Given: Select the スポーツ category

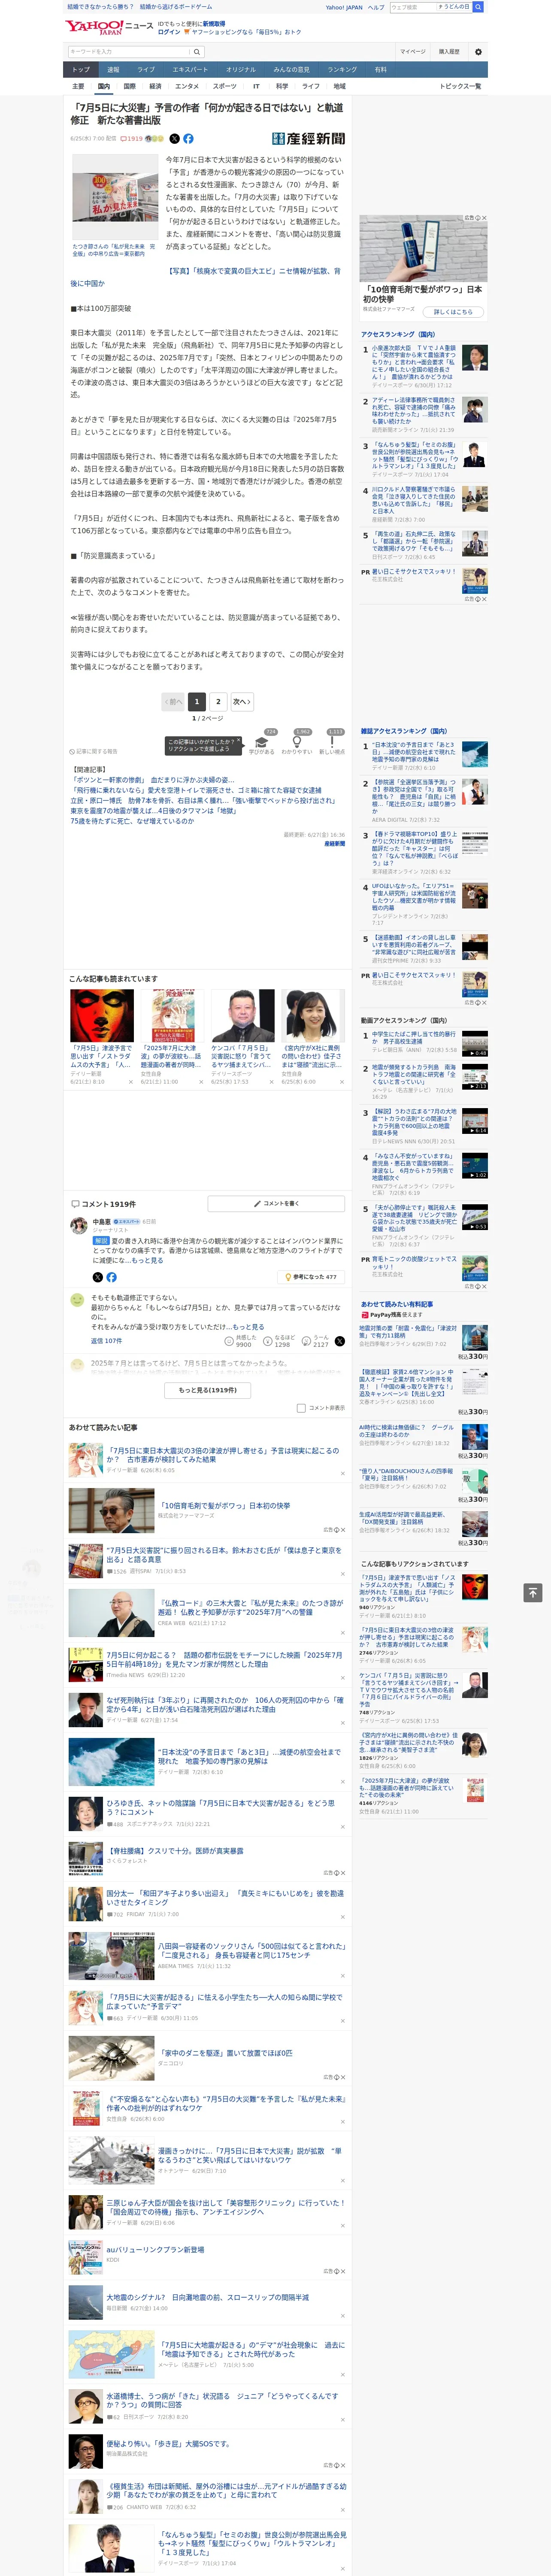Looking at the screenshot, I should [225, 86].
